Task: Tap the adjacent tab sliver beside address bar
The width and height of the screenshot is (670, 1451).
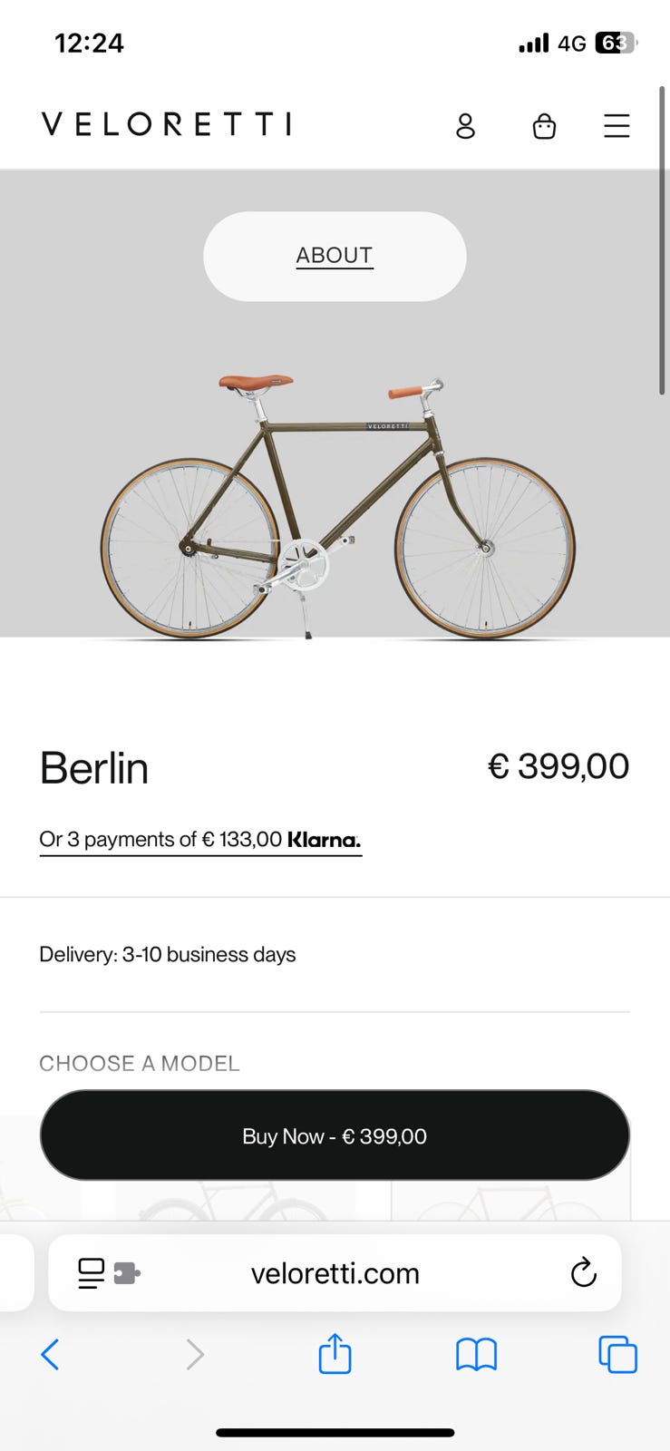Action: [x=15, y=1273]
